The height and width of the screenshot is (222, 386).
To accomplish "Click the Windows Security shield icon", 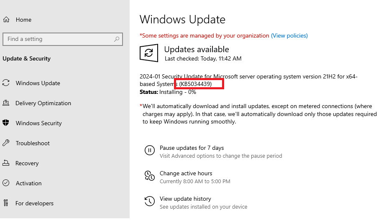I will pos(6,123).
